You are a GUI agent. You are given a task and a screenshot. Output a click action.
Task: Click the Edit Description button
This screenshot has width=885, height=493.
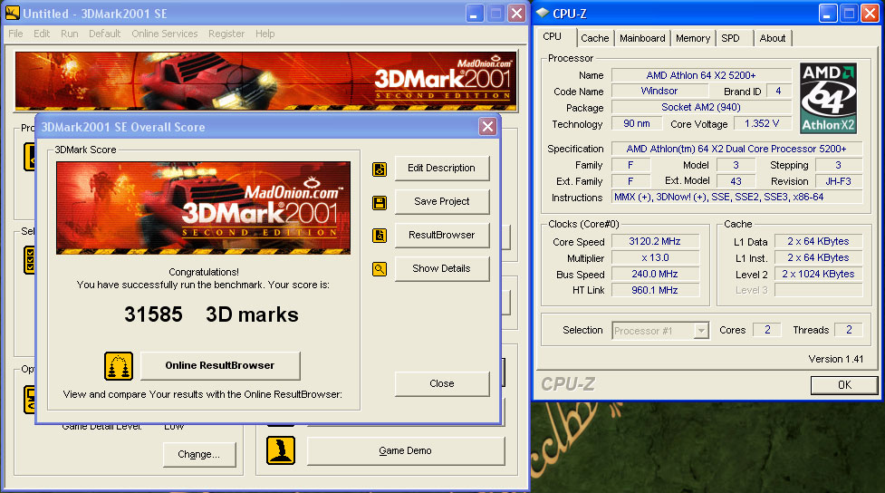point(441,169)
